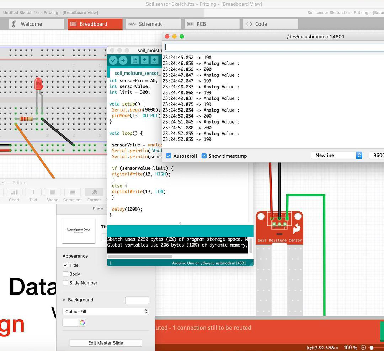The width and height of the screenshot is (384, 351).
Task: Select the orange wire on the breadboard
Action: coord(35,151)
